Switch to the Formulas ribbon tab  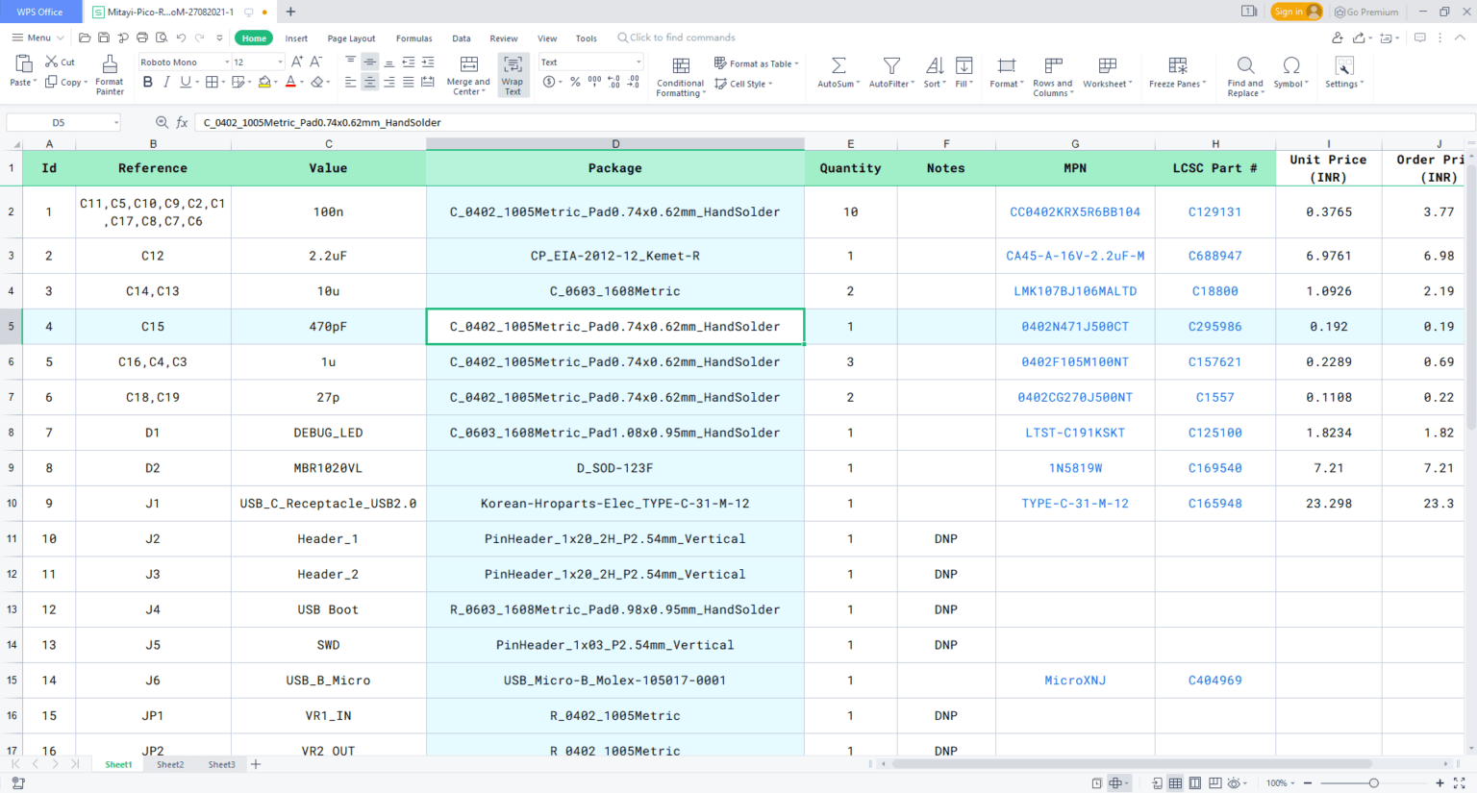coord(413,37)
